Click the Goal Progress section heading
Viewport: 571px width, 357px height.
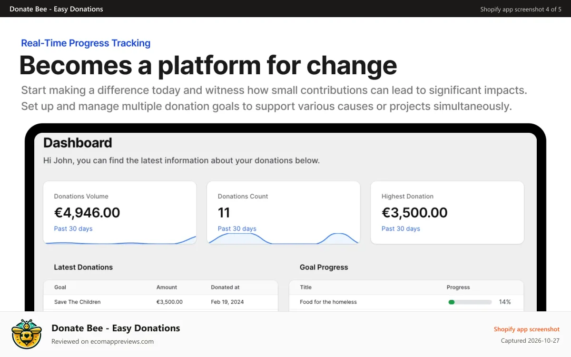[x=324, y=267]
